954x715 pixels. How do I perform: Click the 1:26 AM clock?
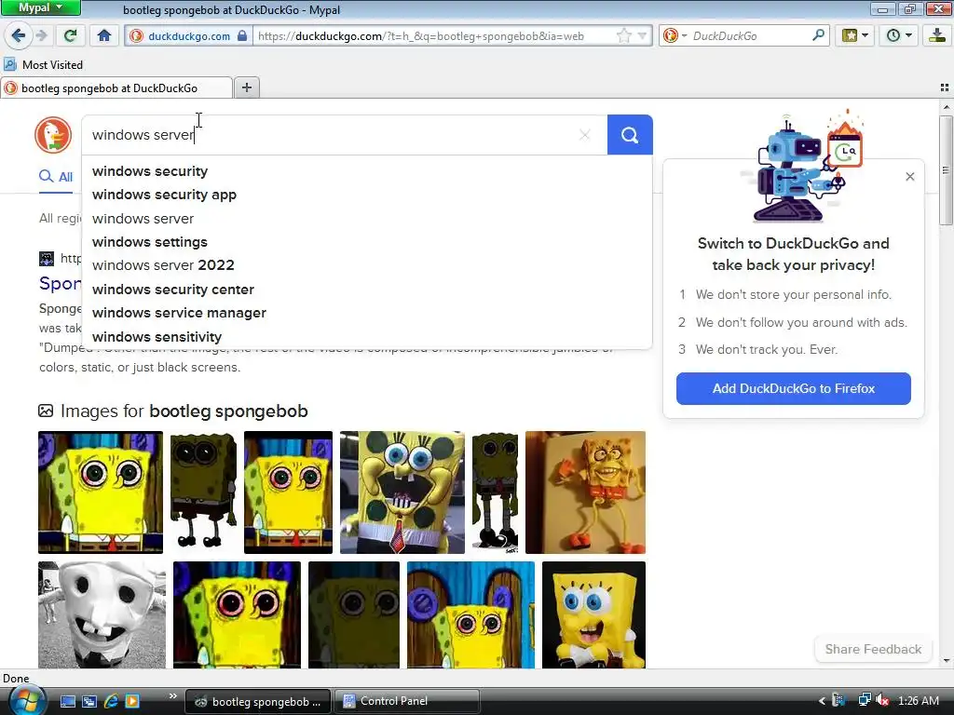click(919, 701)
